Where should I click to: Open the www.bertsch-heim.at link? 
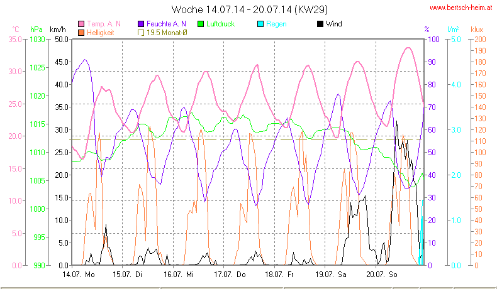pos(461,8)
